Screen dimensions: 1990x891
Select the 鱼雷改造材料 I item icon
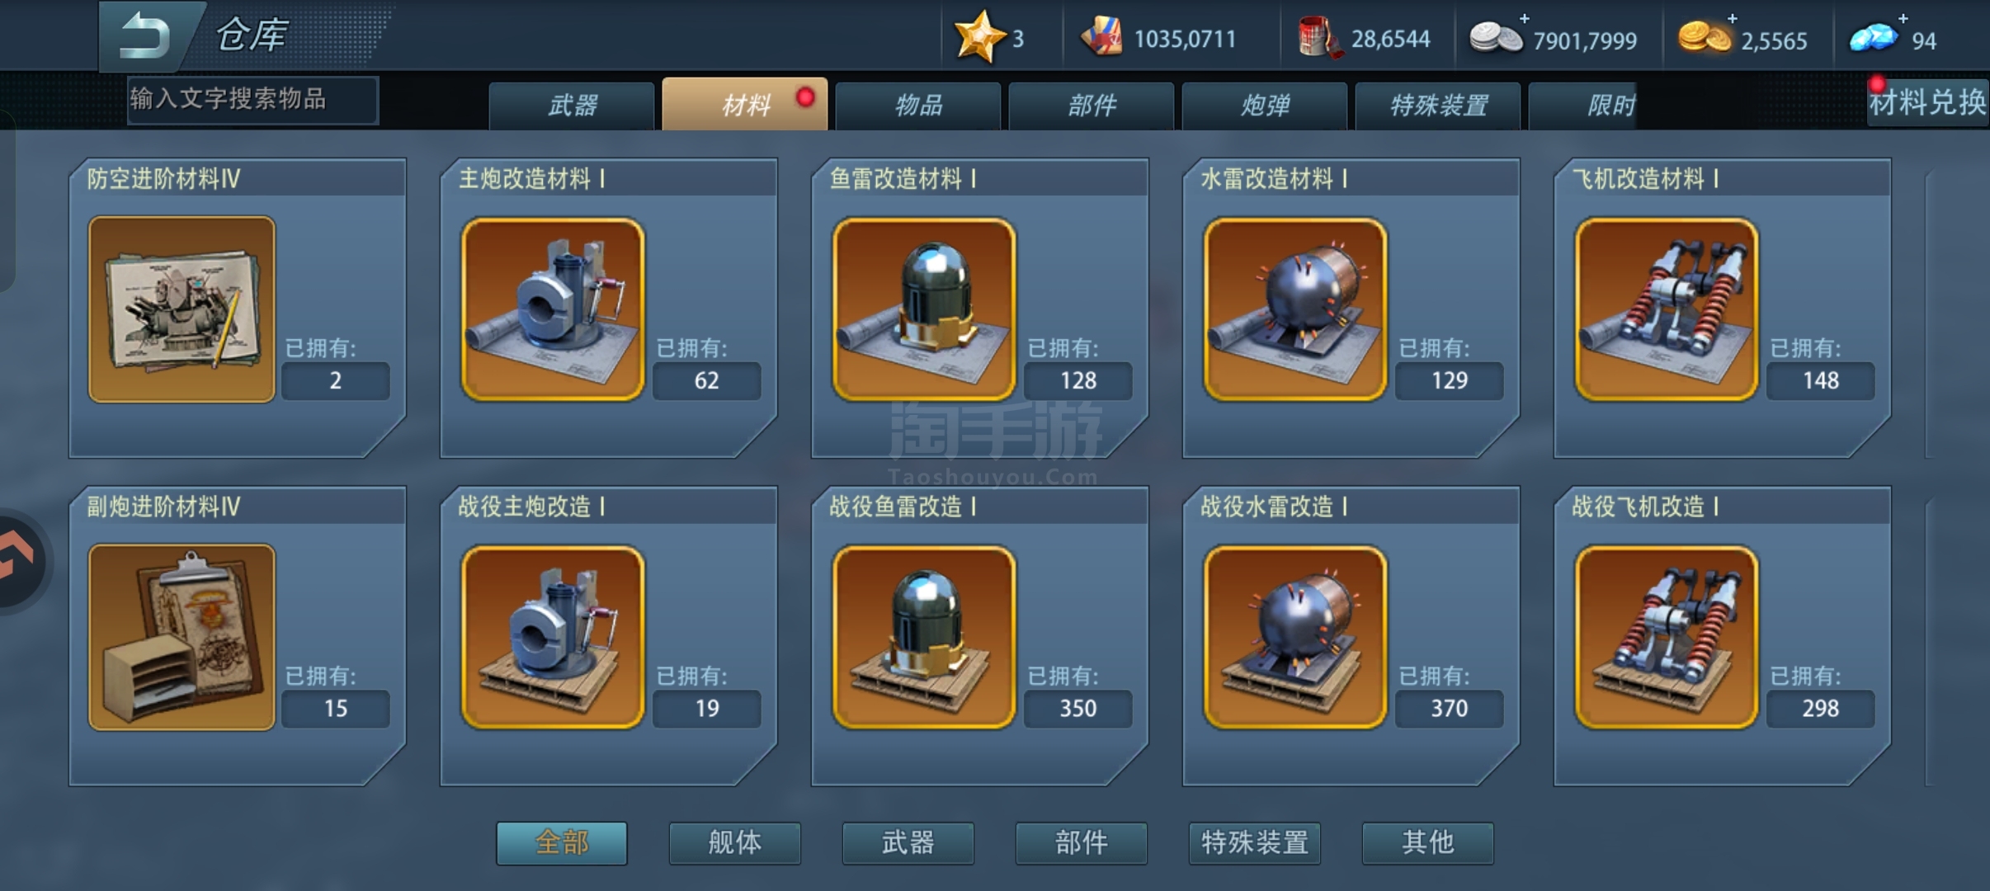[x=924, y=309]
